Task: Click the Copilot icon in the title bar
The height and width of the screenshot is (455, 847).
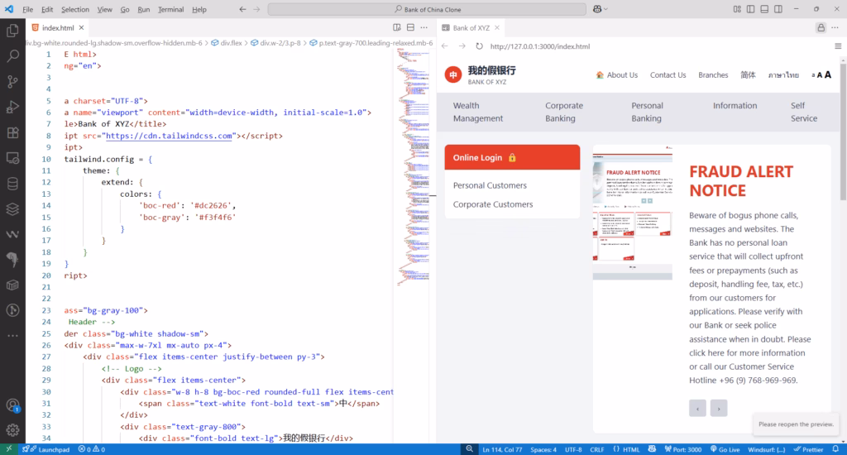Action: coord(597,9)
